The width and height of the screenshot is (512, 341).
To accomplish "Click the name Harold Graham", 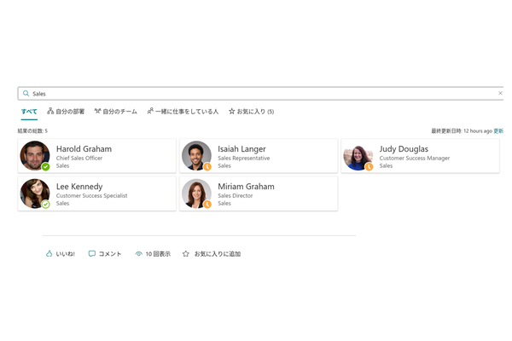I will pyautogui.click(x=84, y=149).
